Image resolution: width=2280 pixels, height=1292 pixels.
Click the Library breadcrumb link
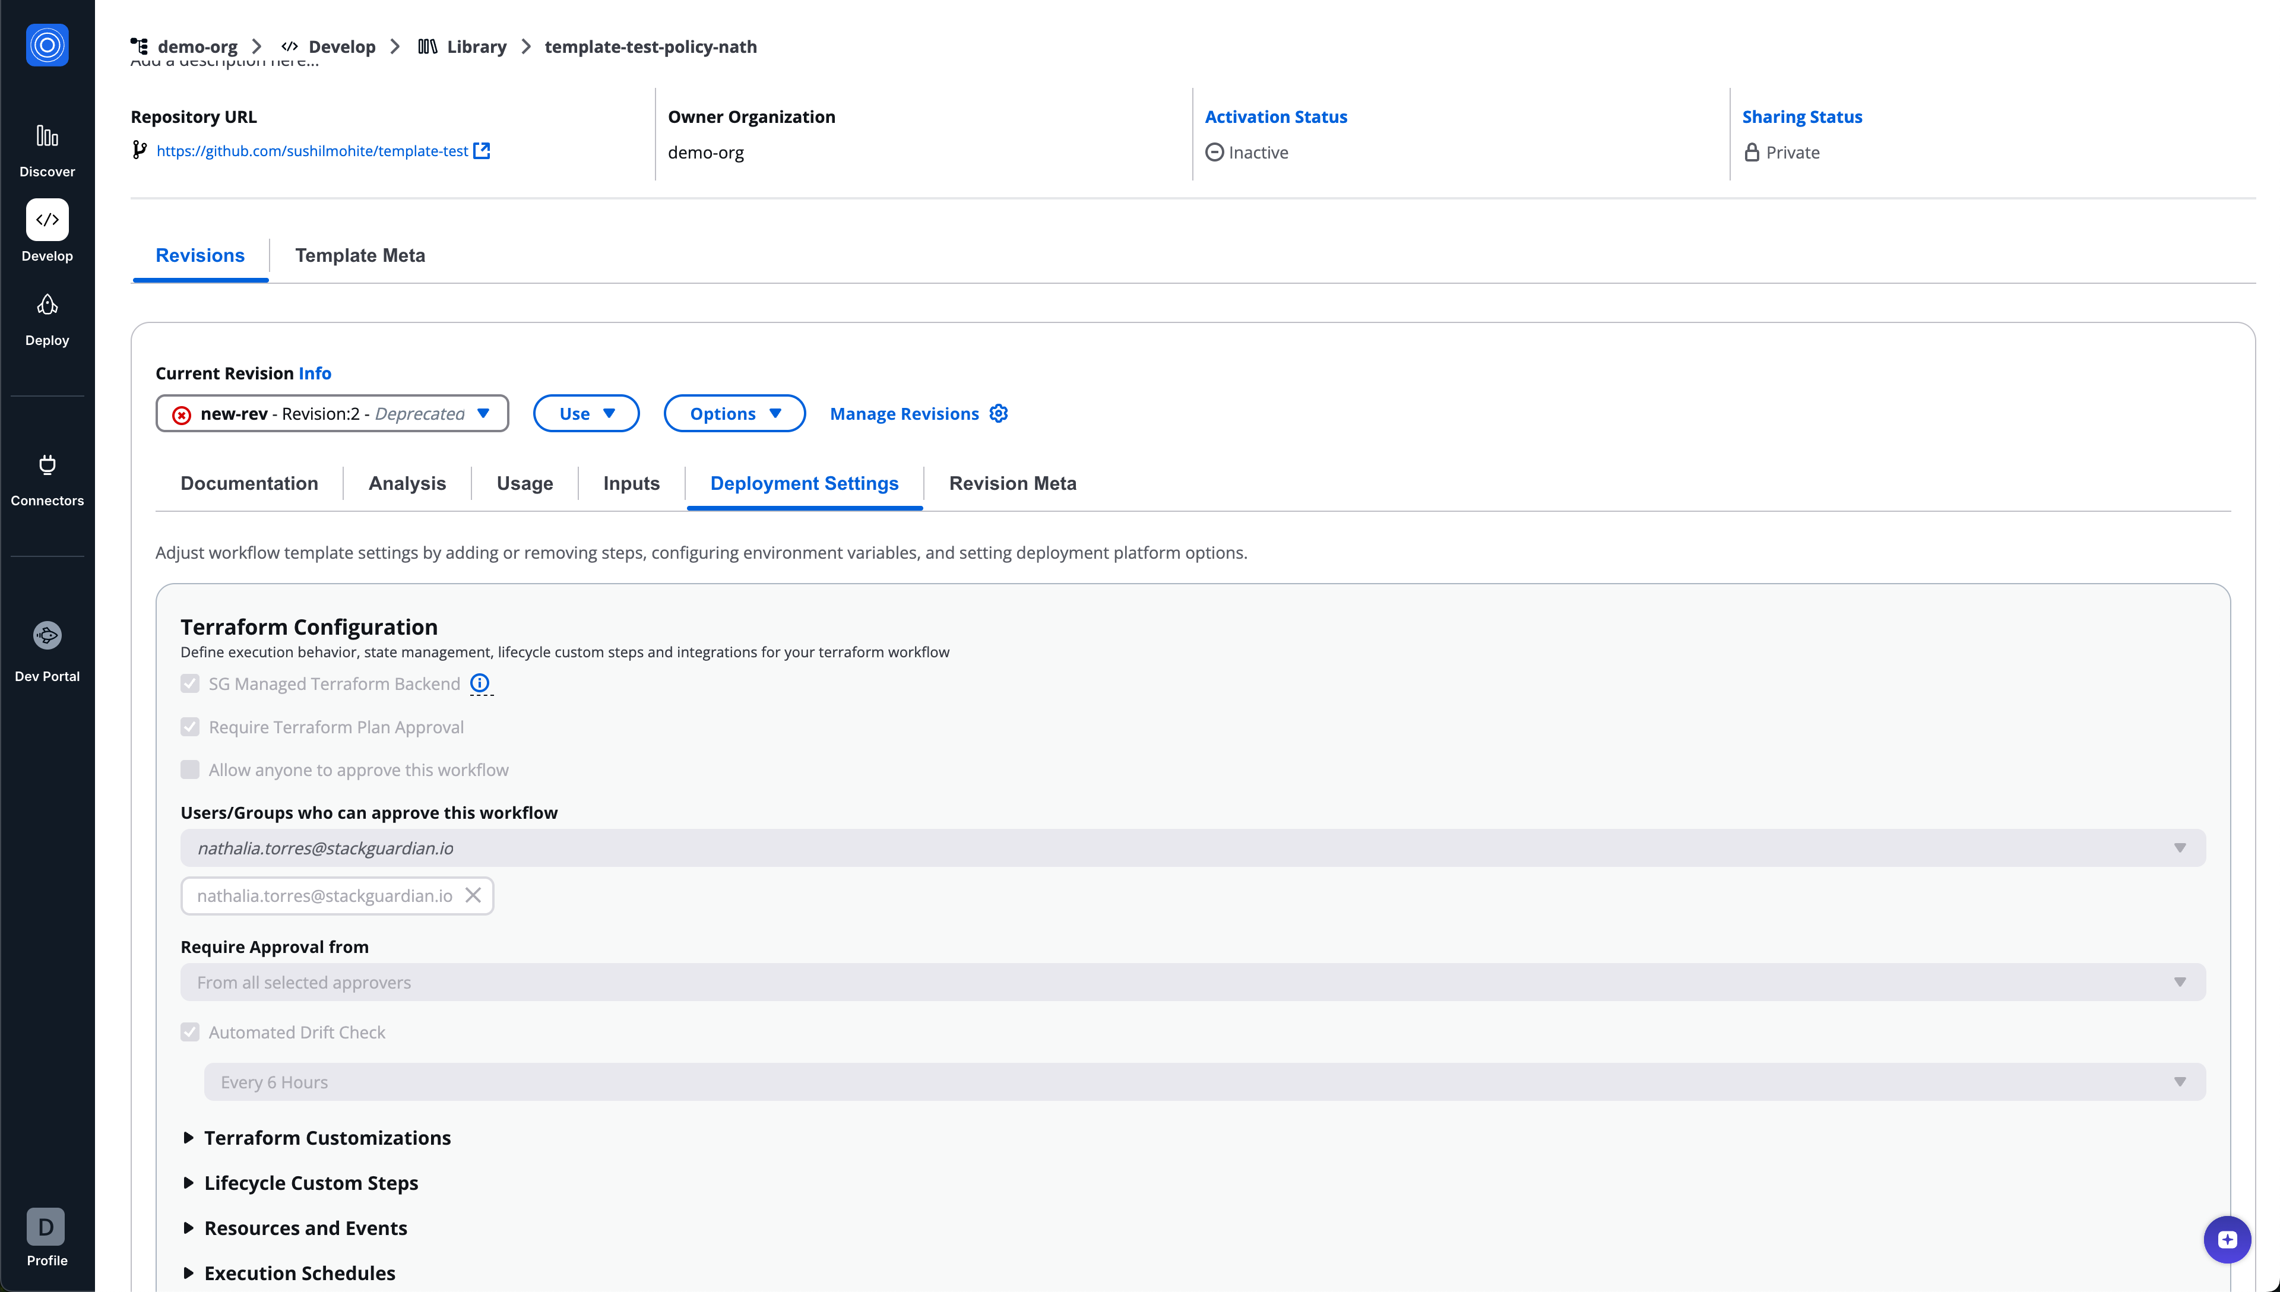(476, 46)
